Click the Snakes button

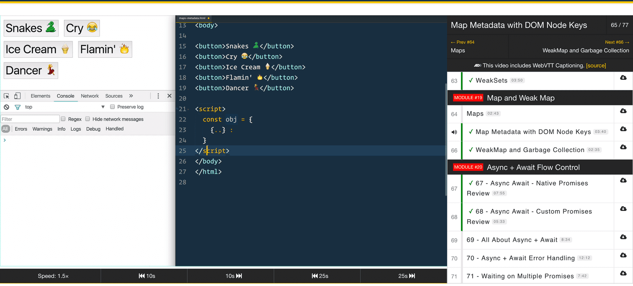click(x=31, y=28)
